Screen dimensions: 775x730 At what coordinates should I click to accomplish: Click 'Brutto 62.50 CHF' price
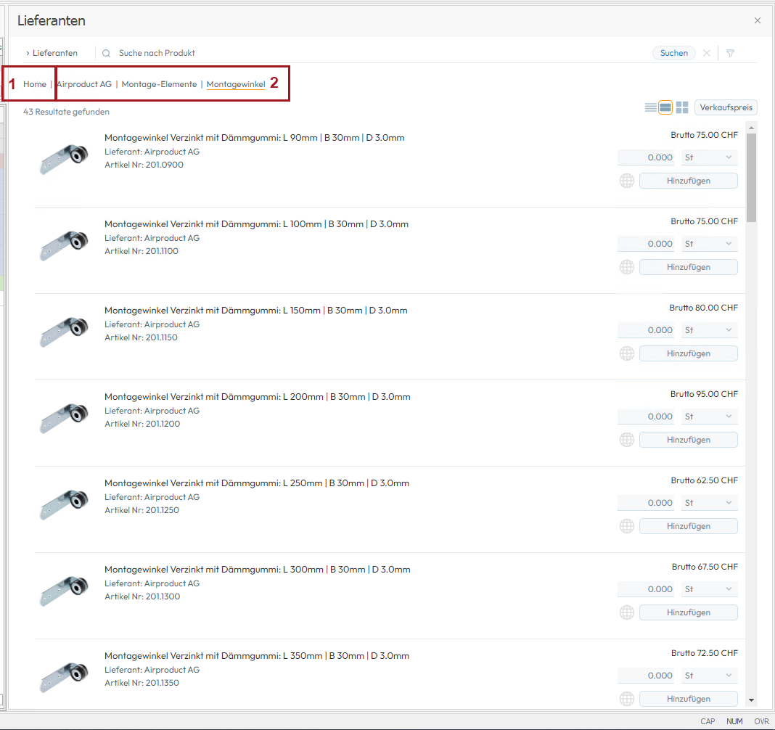coord(704,480)
